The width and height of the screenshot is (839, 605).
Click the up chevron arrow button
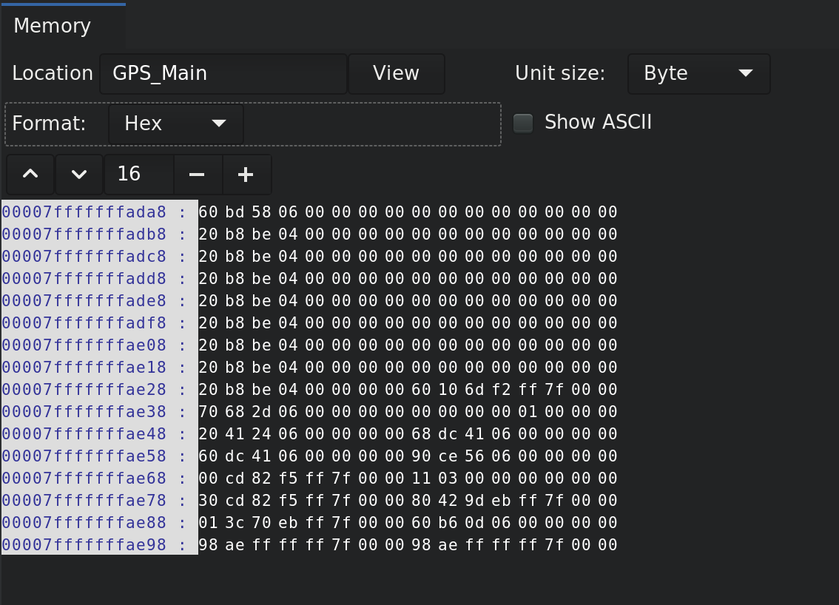coord(30,175)
